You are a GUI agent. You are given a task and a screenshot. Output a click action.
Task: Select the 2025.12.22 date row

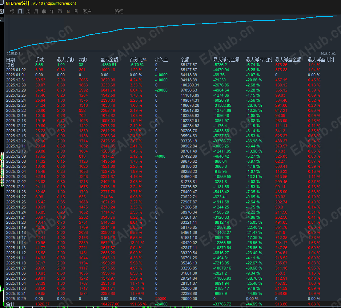(16, 110)
